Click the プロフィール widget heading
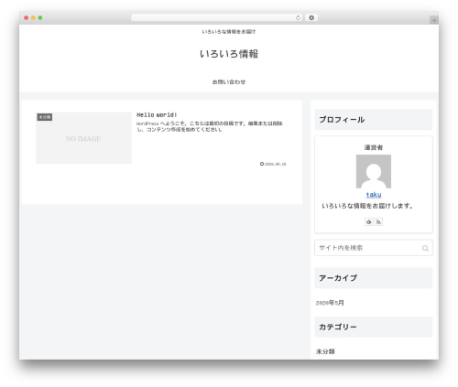The height and width of the screenshot is (387, 458). point(374,120)
